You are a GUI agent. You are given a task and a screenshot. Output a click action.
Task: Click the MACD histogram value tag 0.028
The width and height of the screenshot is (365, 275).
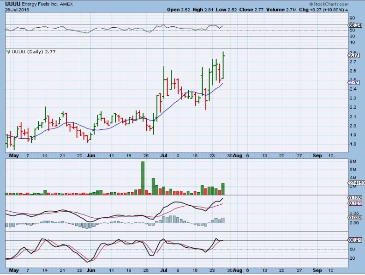click(x=354, y=217)
